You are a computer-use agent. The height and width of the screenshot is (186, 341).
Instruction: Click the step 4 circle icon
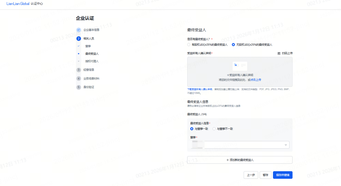point(79,78)
